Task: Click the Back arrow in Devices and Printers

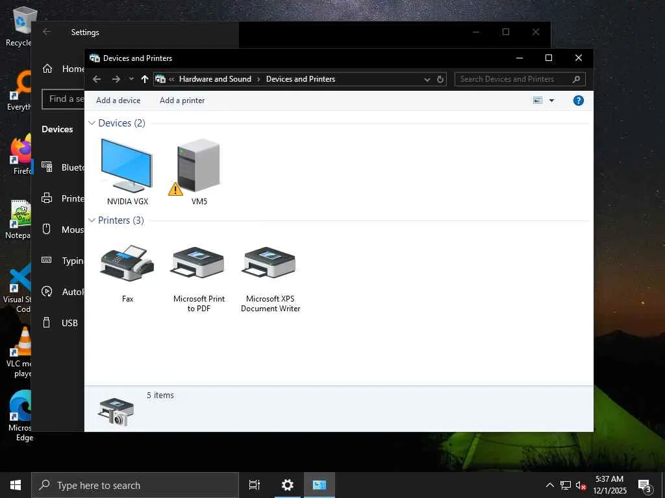Action: point(97,79)
